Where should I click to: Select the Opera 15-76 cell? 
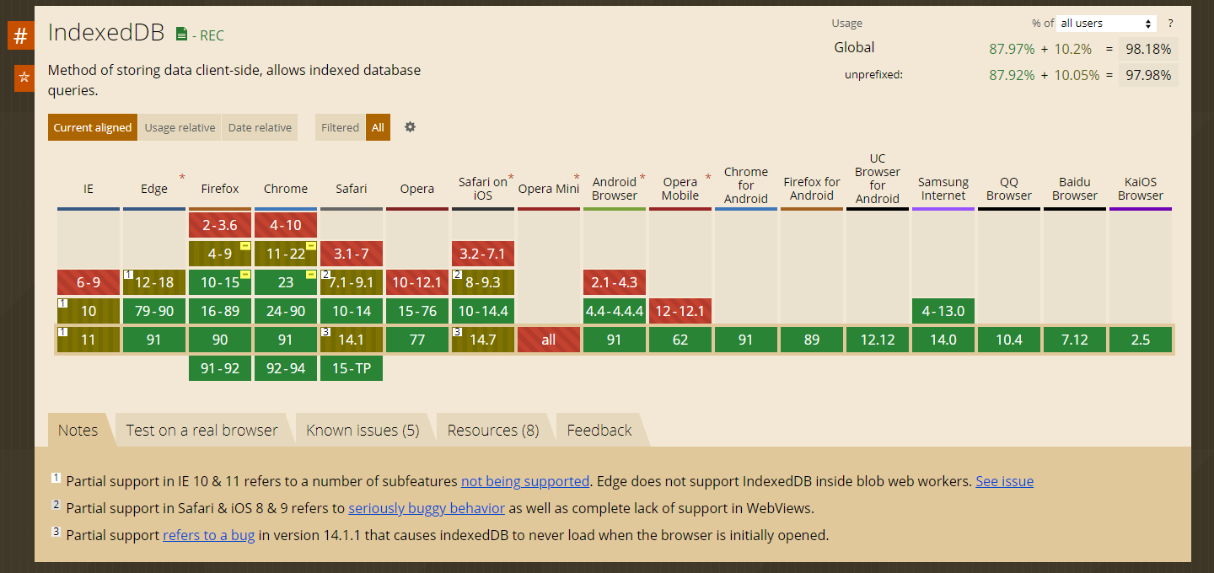click(x=417, y=311)
